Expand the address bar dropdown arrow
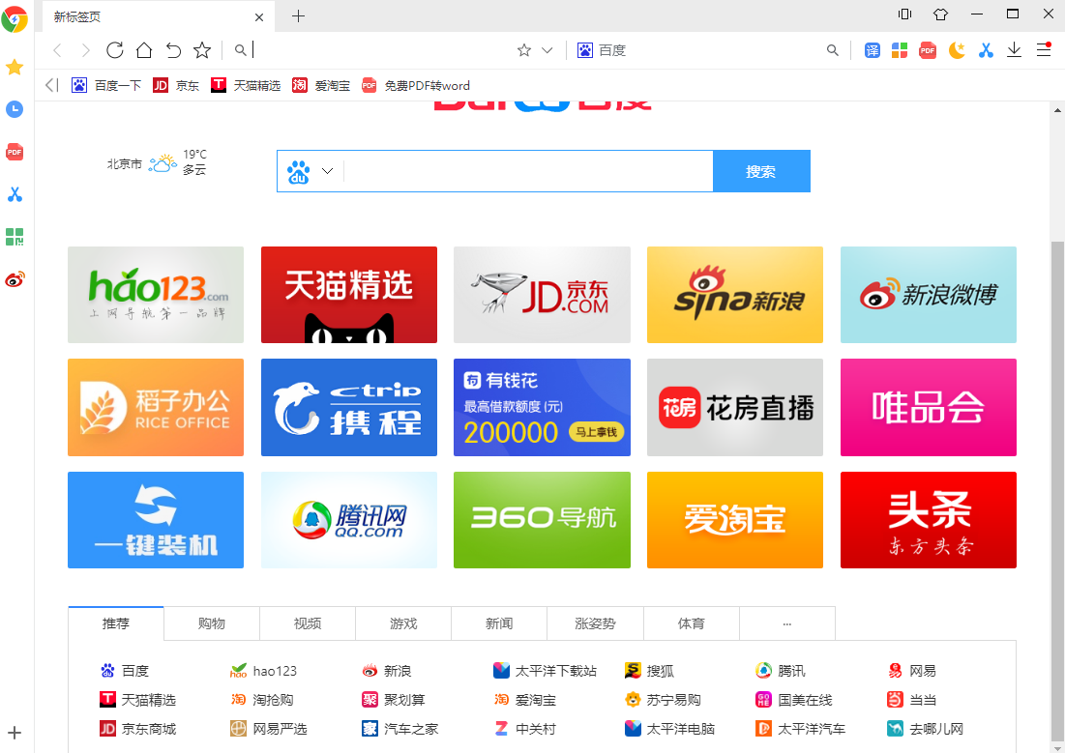This screenshot has height=753, width=1065. coord(547,50)
